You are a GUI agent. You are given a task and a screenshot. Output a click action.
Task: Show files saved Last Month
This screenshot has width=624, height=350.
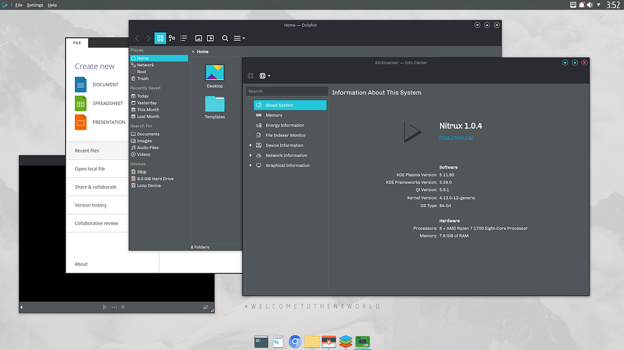click(159, 116)
